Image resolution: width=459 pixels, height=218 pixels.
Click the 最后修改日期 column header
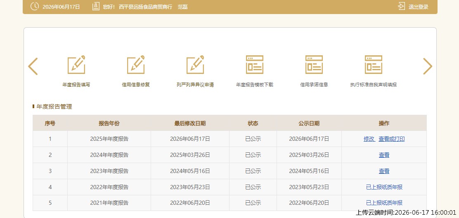pyautogui.click(x=190, y=123)
